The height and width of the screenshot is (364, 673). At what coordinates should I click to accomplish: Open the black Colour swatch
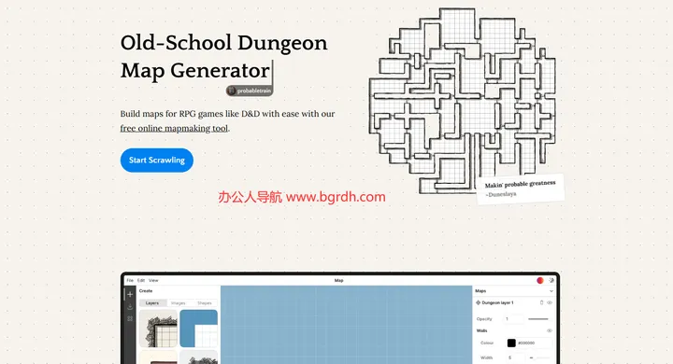[511, 343]
